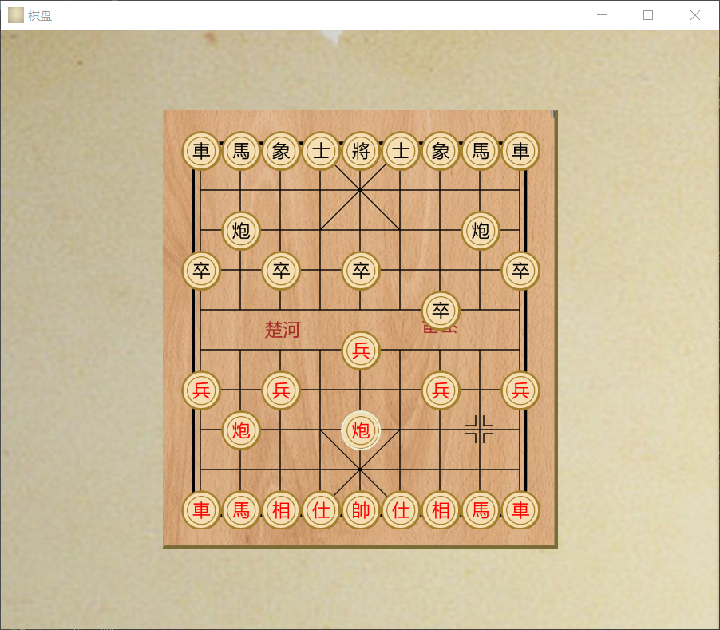Screen dimensions: 720x630
Task: Select the red Cannon near the left Horse
Action: [241, 431]
